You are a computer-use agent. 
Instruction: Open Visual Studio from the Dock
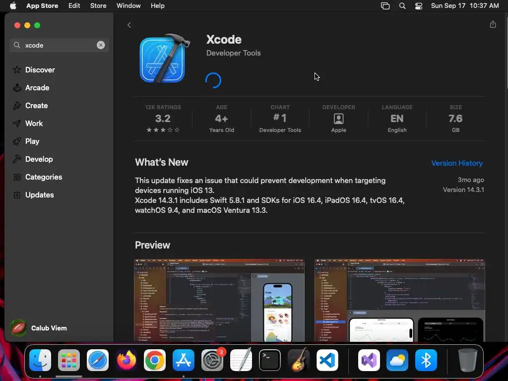pyautogui.click(x=369, y=360)
